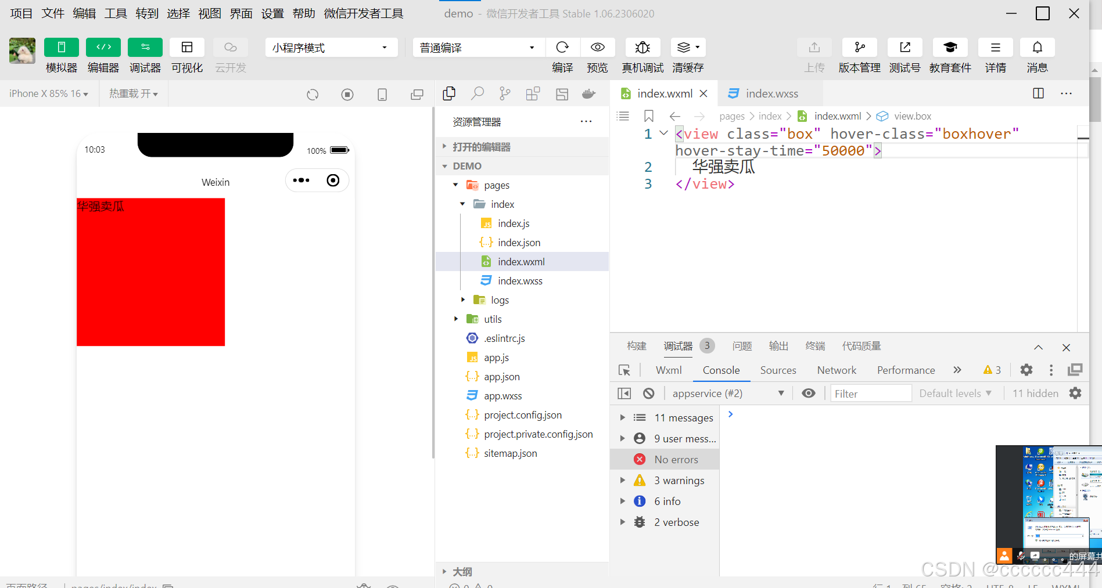Expand 3 warnings group
The width and height of the screenshot is (1102, 588).
[665, 481]
